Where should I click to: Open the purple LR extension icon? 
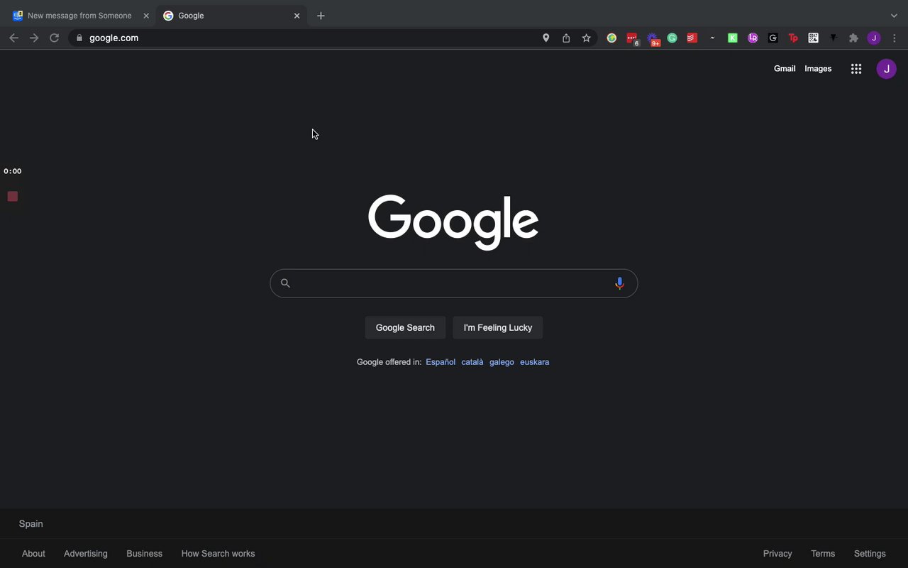pyautogui.click(x=753, y=38)
